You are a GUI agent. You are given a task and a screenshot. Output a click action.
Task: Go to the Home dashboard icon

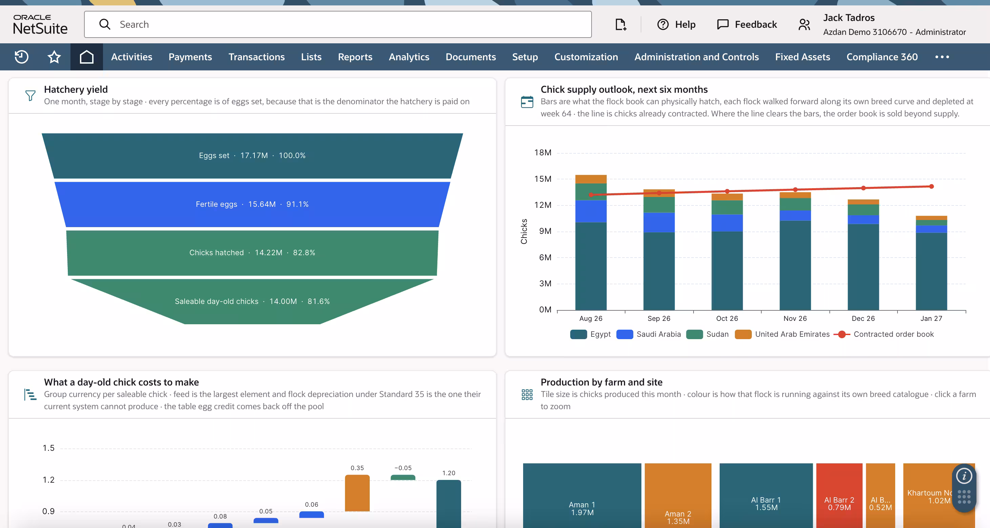86,57
